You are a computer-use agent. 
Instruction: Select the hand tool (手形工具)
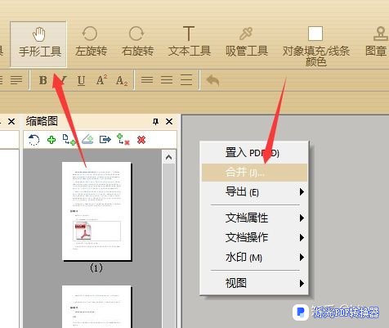(38, 44)
